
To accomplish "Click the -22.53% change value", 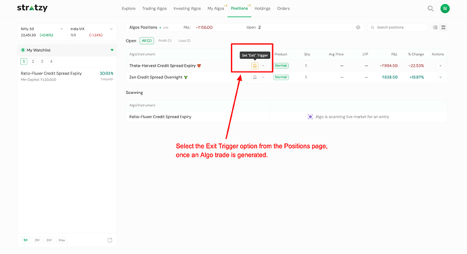I will (x=416, y=66).
